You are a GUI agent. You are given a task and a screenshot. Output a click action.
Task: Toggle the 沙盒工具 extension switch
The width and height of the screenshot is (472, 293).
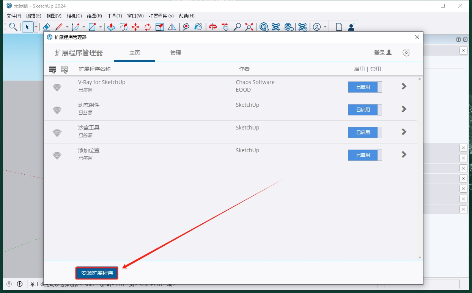(365, 132)
